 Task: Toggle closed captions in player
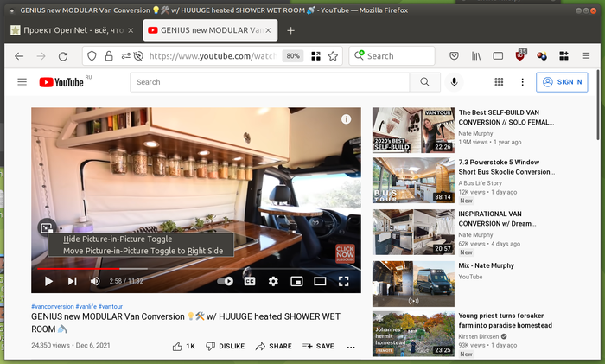point(250,281)
